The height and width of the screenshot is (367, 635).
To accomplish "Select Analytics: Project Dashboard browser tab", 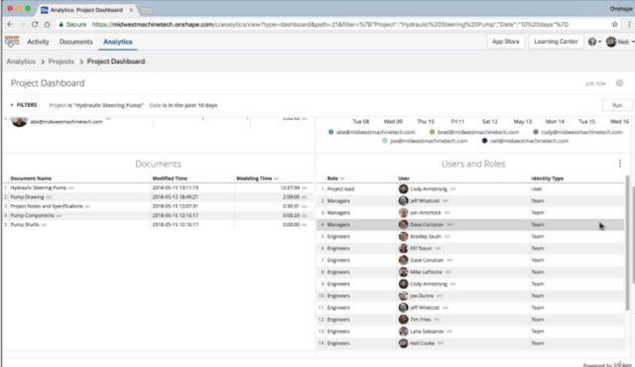I will point(86,10).
